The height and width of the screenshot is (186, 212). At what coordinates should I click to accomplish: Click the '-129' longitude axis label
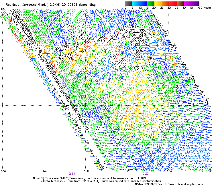[85, 171]
